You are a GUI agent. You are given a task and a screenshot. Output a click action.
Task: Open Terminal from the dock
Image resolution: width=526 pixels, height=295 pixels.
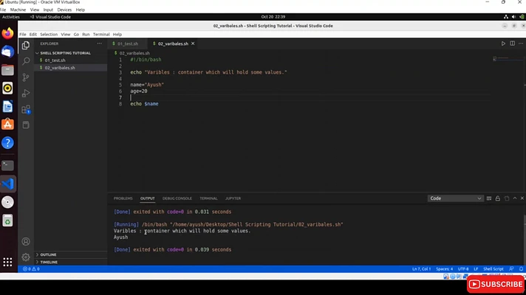point(7,165)
